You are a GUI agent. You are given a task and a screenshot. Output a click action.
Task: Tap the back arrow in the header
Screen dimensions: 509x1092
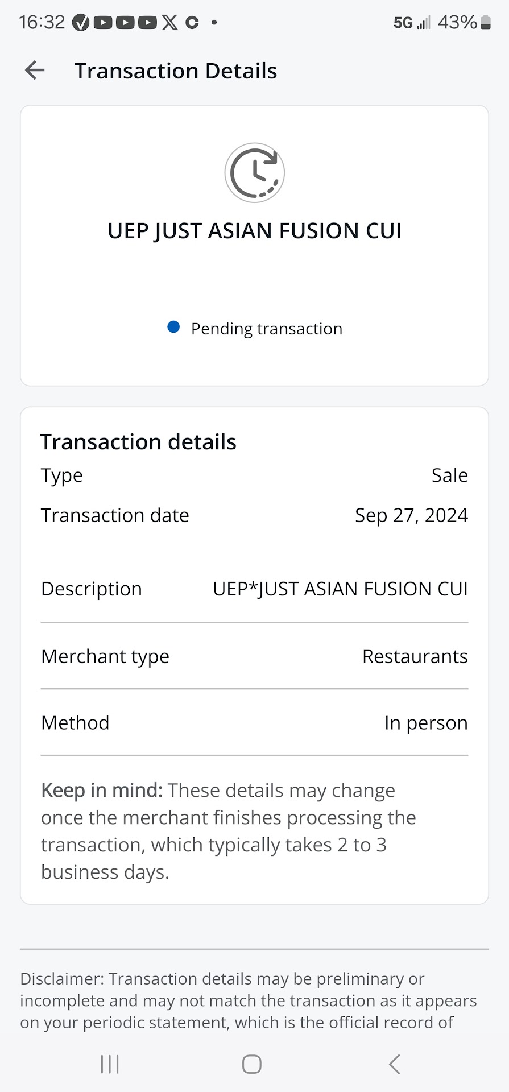[35, 71]
